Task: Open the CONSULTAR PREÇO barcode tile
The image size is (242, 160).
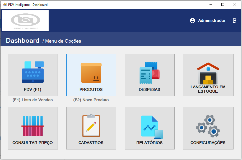Action: pyautogui.click(x=33, y=128)
